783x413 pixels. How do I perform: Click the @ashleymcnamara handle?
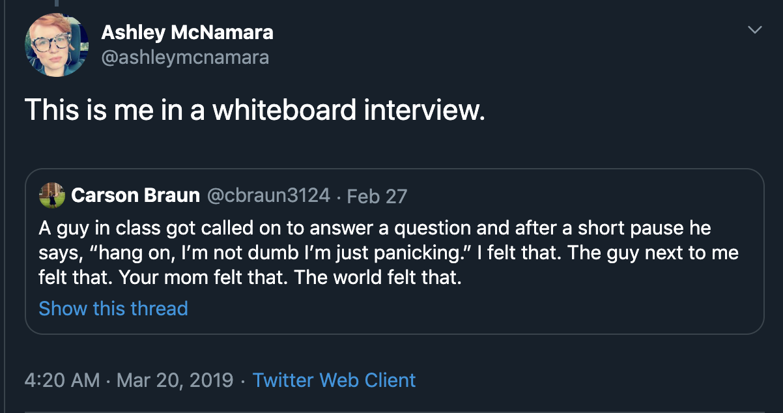185,57
